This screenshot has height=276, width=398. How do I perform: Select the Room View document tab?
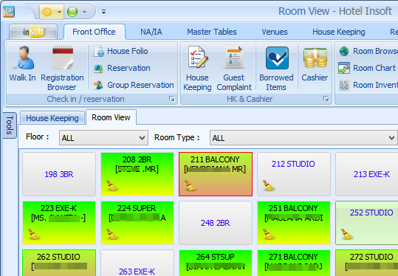(x=111, y=117)
